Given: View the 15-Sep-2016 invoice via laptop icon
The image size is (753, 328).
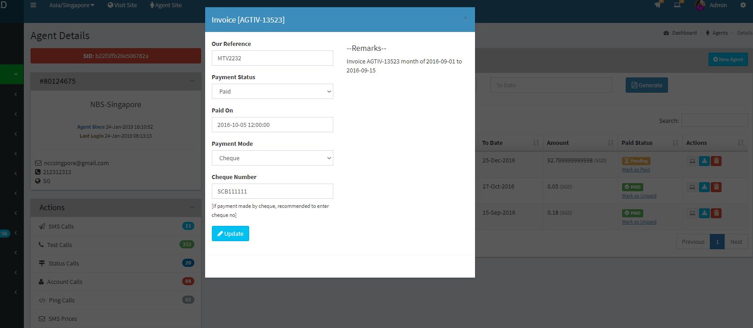Looking at the screenshot, I should (x=692, y=213).
